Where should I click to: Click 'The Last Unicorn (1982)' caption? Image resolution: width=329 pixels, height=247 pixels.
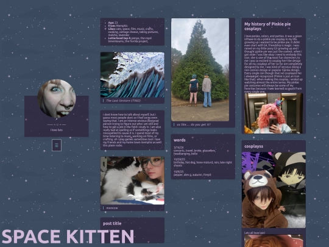tap(123, 101)
